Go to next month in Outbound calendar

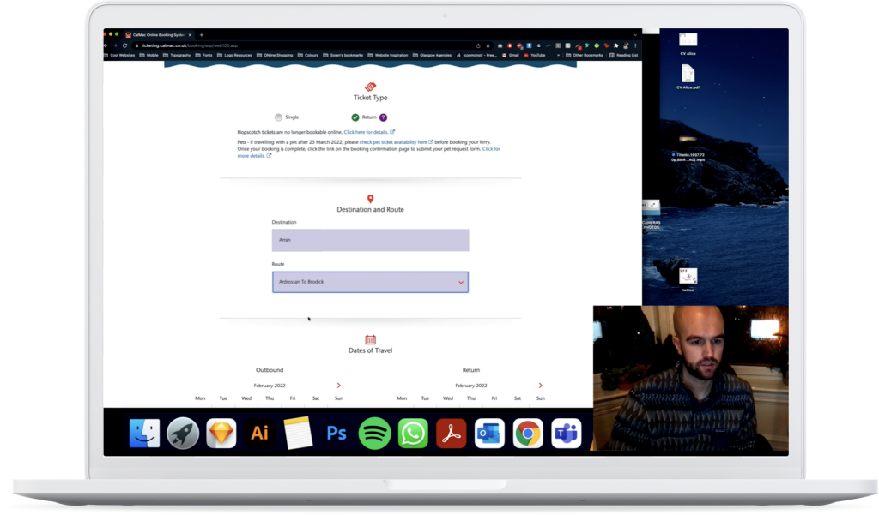point(339,386)
